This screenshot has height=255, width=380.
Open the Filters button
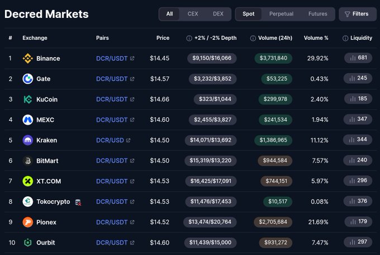pyautogui.click(x=358, y=14)
